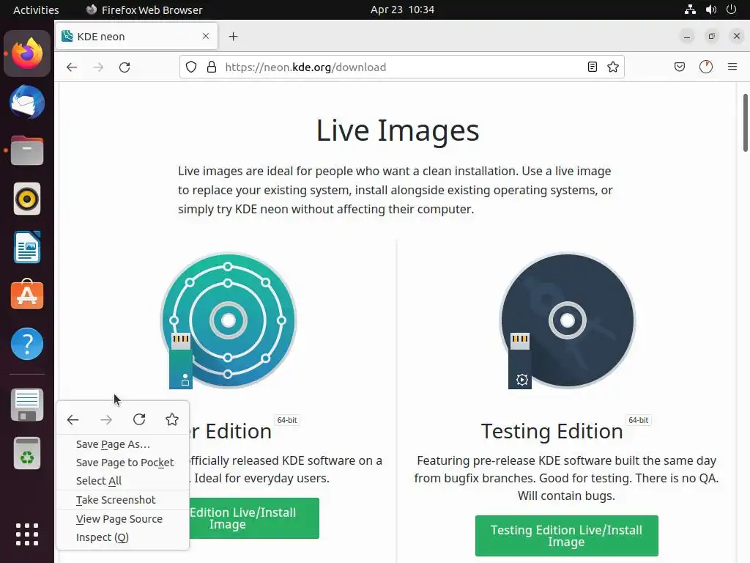Open the Firefox account circle icon
Screen dimensions: 750x563
(x=706, y=67)
